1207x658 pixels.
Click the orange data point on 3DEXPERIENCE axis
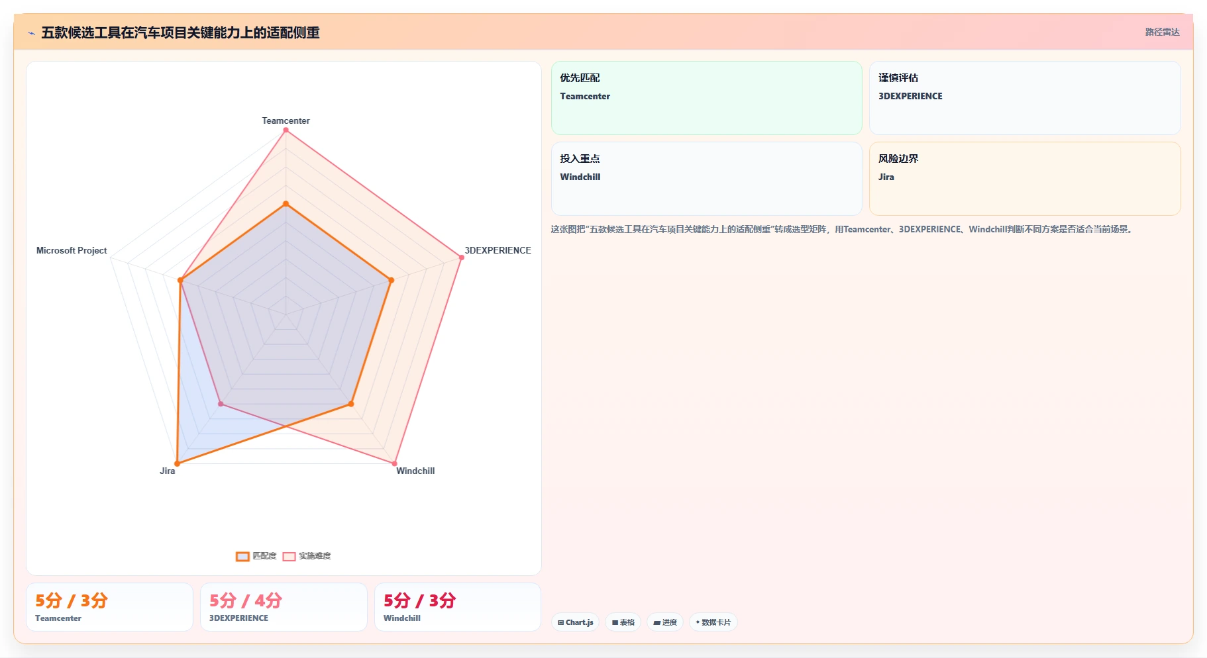pos(391,280)
